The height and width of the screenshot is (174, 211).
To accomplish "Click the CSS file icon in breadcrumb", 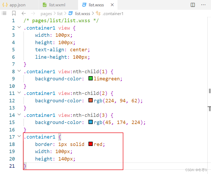I will click(x=71, y=13).
